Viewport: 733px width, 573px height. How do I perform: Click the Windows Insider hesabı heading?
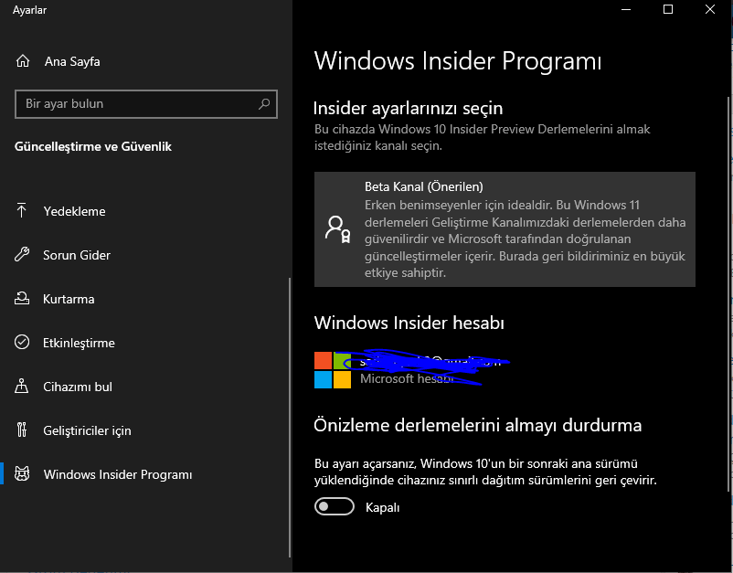tap(409, 323)
